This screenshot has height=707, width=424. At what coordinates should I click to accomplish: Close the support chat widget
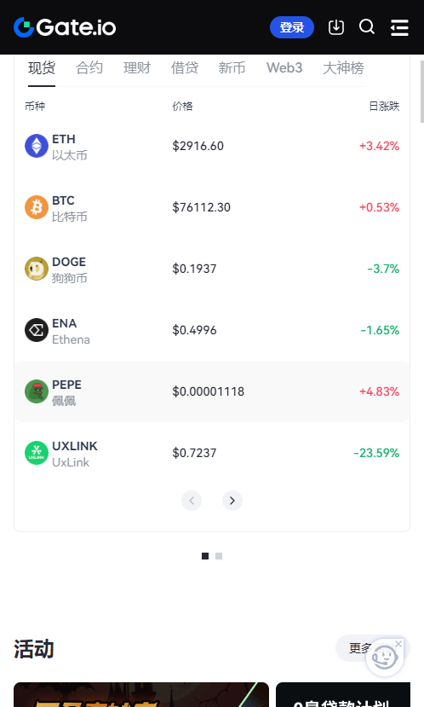pos(398,644)
